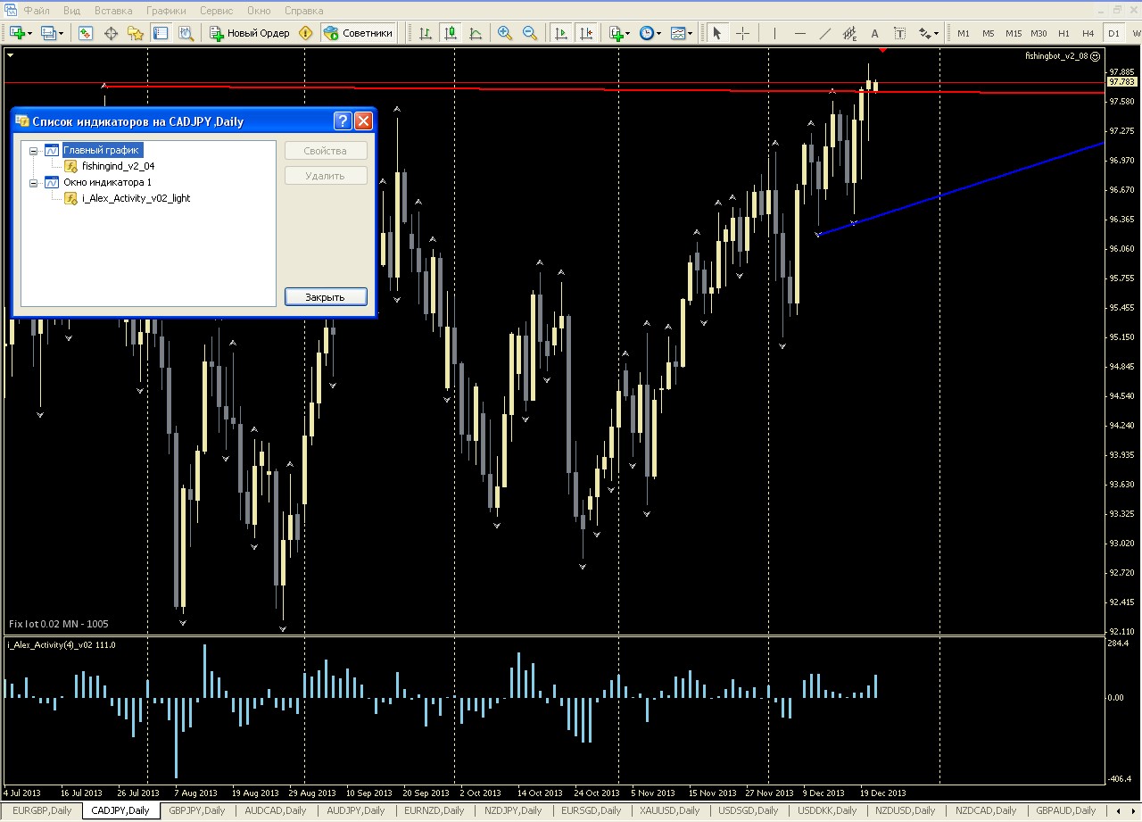
Task: Switch to the EURGBP,Daily chart tab
Action: (x=42, y=810)
